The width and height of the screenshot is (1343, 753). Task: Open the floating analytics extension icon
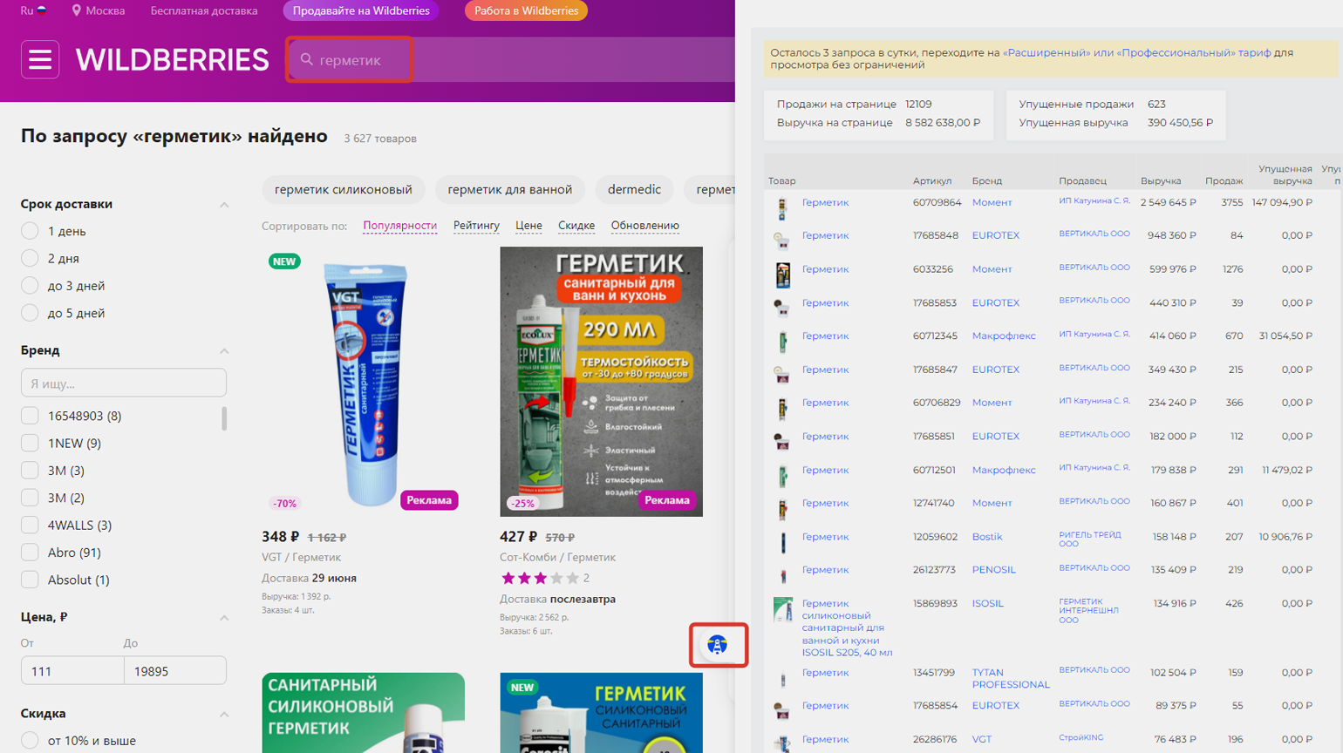coord(718,645)
